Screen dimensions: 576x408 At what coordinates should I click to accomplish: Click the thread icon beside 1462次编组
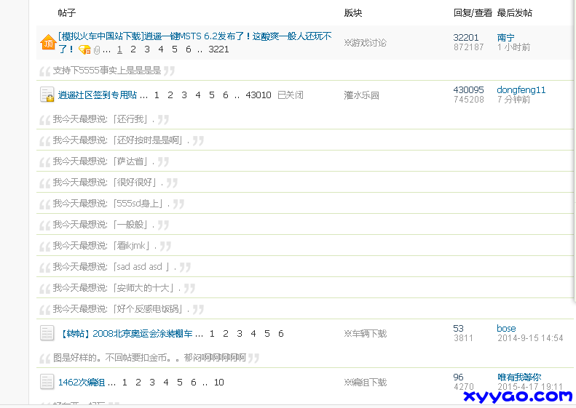pyautogui.click(x=47, y=382)
